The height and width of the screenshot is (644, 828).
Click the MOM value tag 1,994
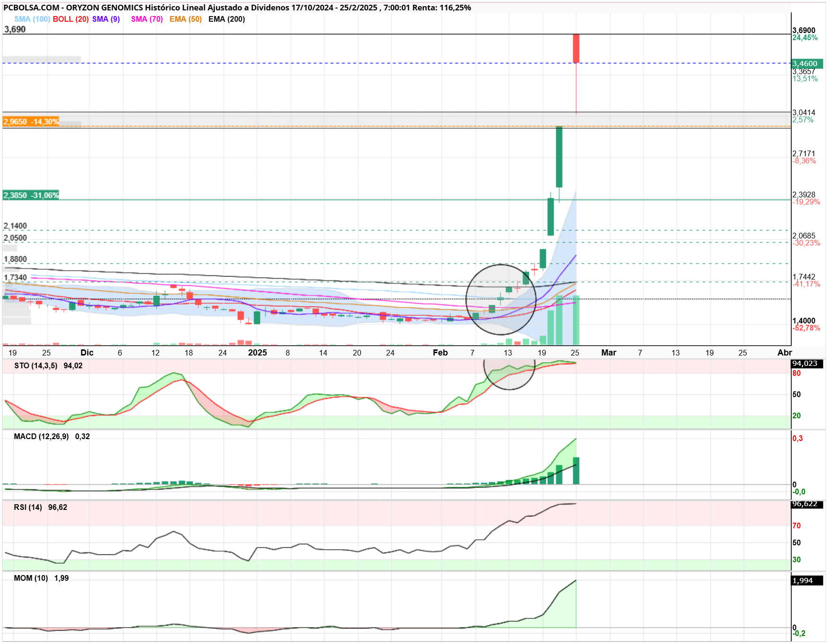click(x=807, y=581)
